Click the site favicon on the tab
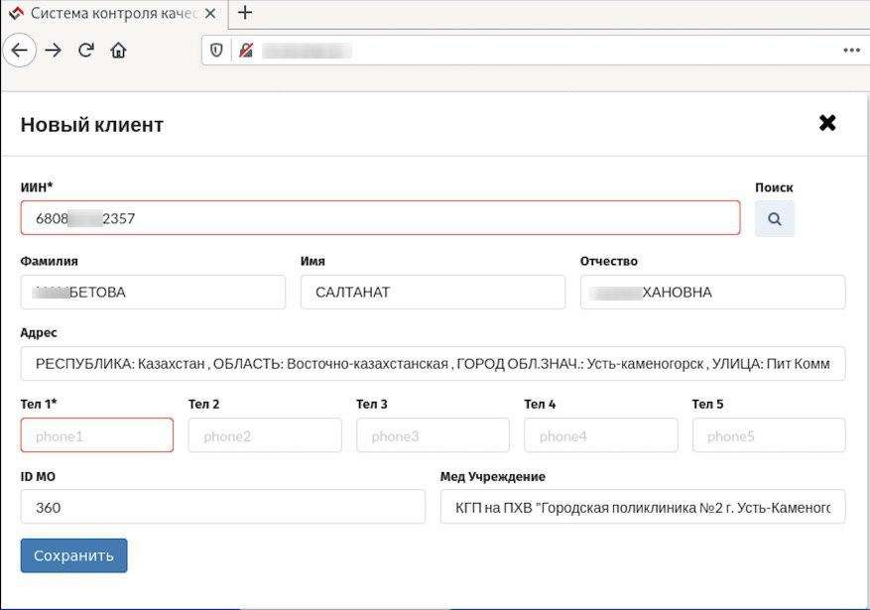 (17, 13)
